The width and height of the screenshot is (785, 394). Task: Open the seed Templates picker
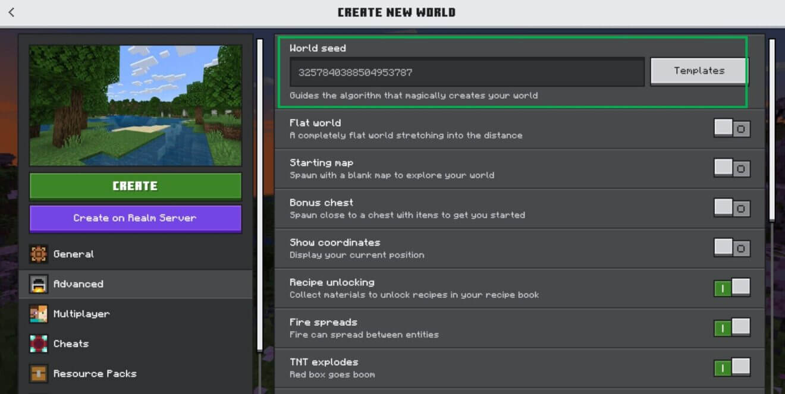click(699, 71)
